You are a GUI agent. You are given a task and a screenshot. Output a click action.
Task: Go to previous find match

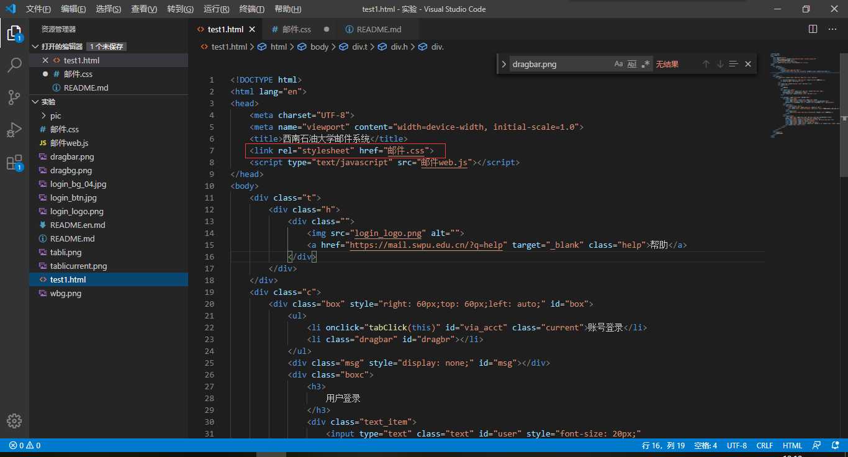click(706, 64)
